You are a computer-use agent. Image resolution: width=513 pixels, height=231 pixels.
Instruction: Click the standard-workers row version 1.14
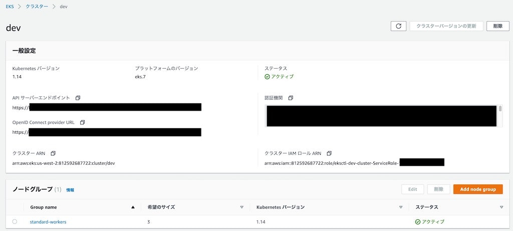(261, 222)
